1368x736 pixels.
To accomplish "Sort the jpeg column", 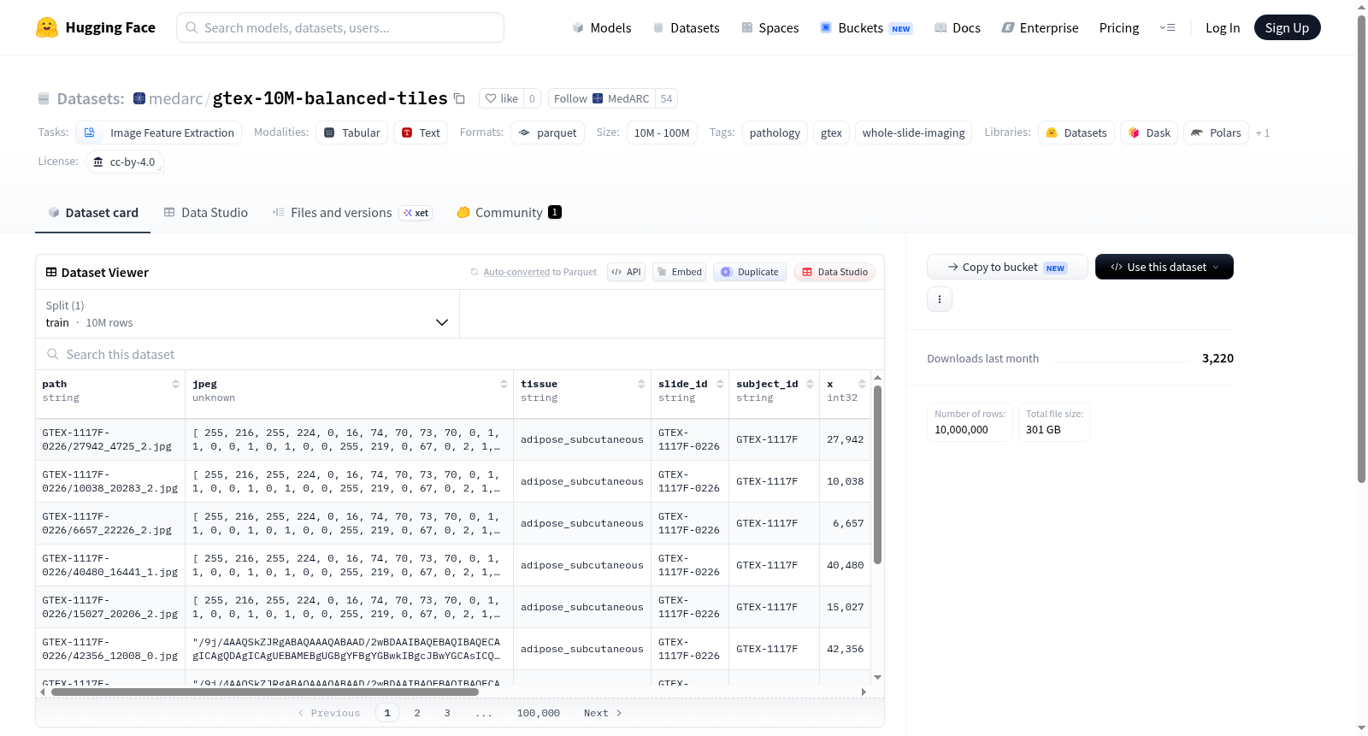I will point(504,384).
